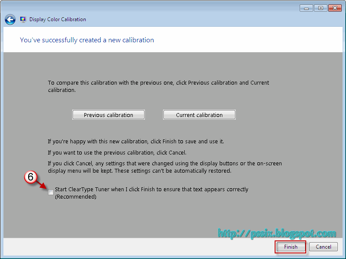
Task: Minimize the calibration window
Action: (x=306, y=8)
